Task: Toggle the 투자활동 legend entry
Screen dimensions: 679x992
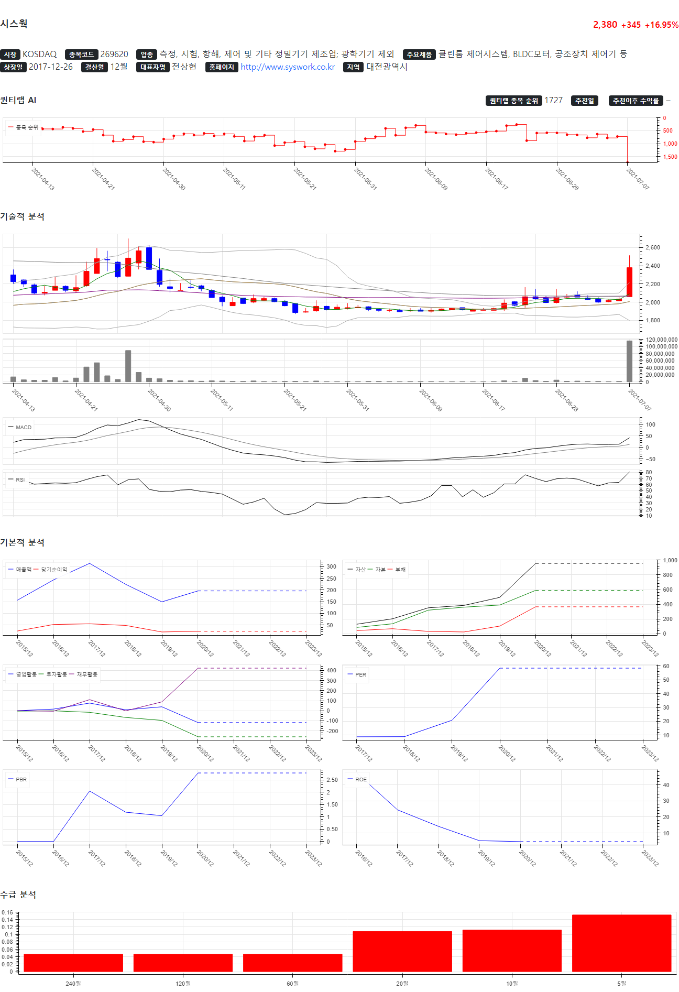Action: [x=53, y=674]
